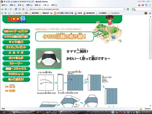Click the translate icon in the menu bar

click(x=146, y=5)
